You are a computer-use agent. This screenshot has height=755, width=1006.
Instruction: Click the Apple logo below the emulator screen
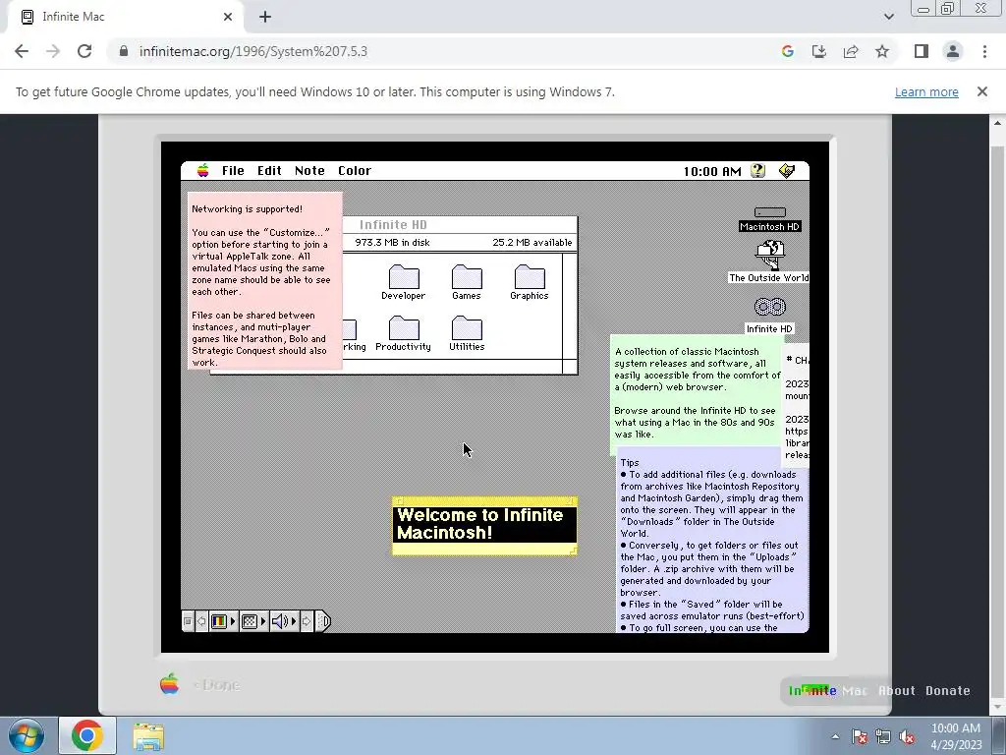169,684
